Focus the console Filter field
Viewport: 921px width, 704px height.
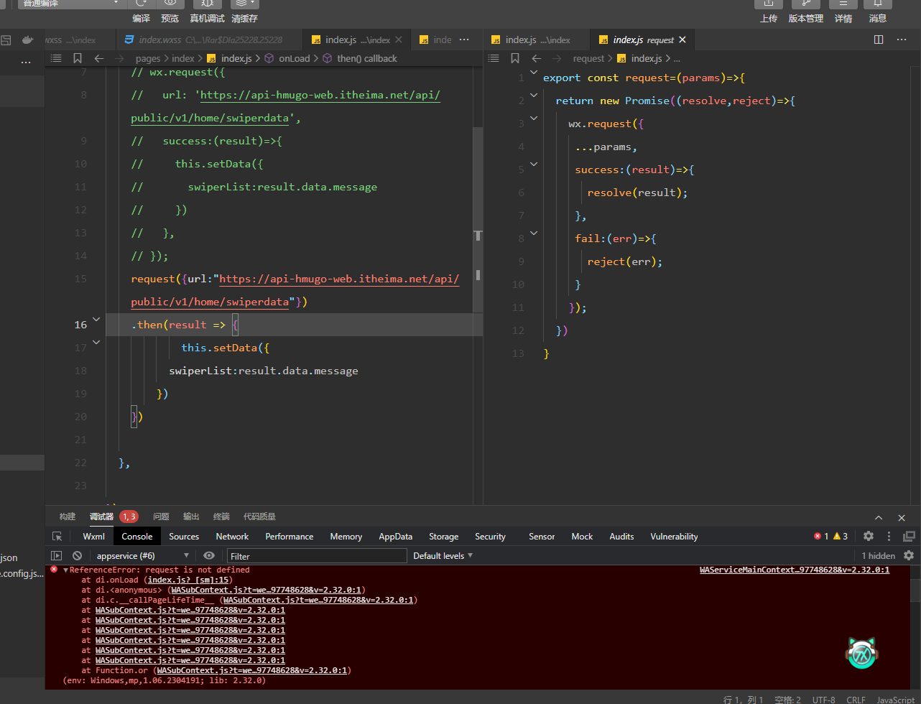pos(317,556)
